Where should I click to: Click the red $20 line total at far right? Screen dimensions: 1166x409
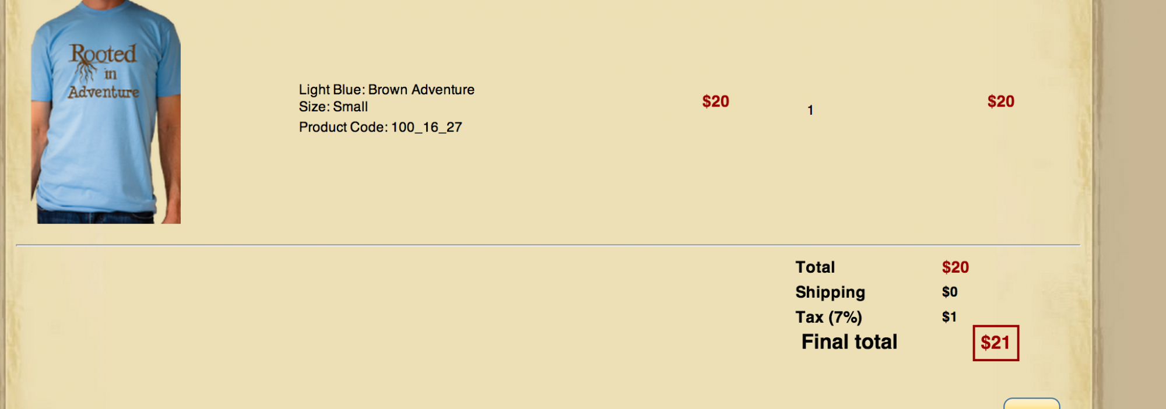point(1000,101)
